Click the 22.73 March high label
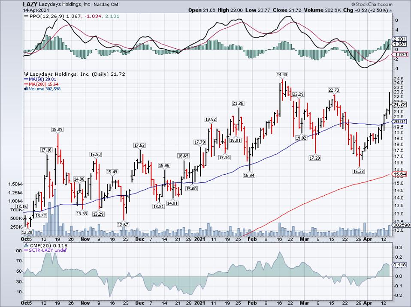The image size is (411, 307). 334,90
